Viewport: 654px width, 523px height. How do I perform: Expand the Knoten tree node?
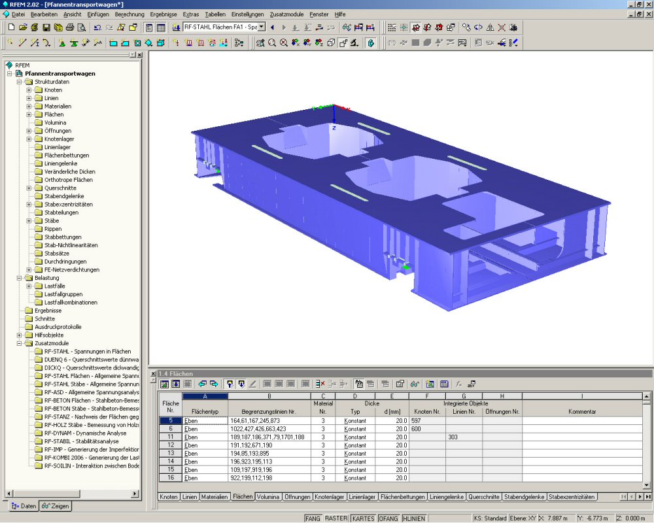(29, 90)
